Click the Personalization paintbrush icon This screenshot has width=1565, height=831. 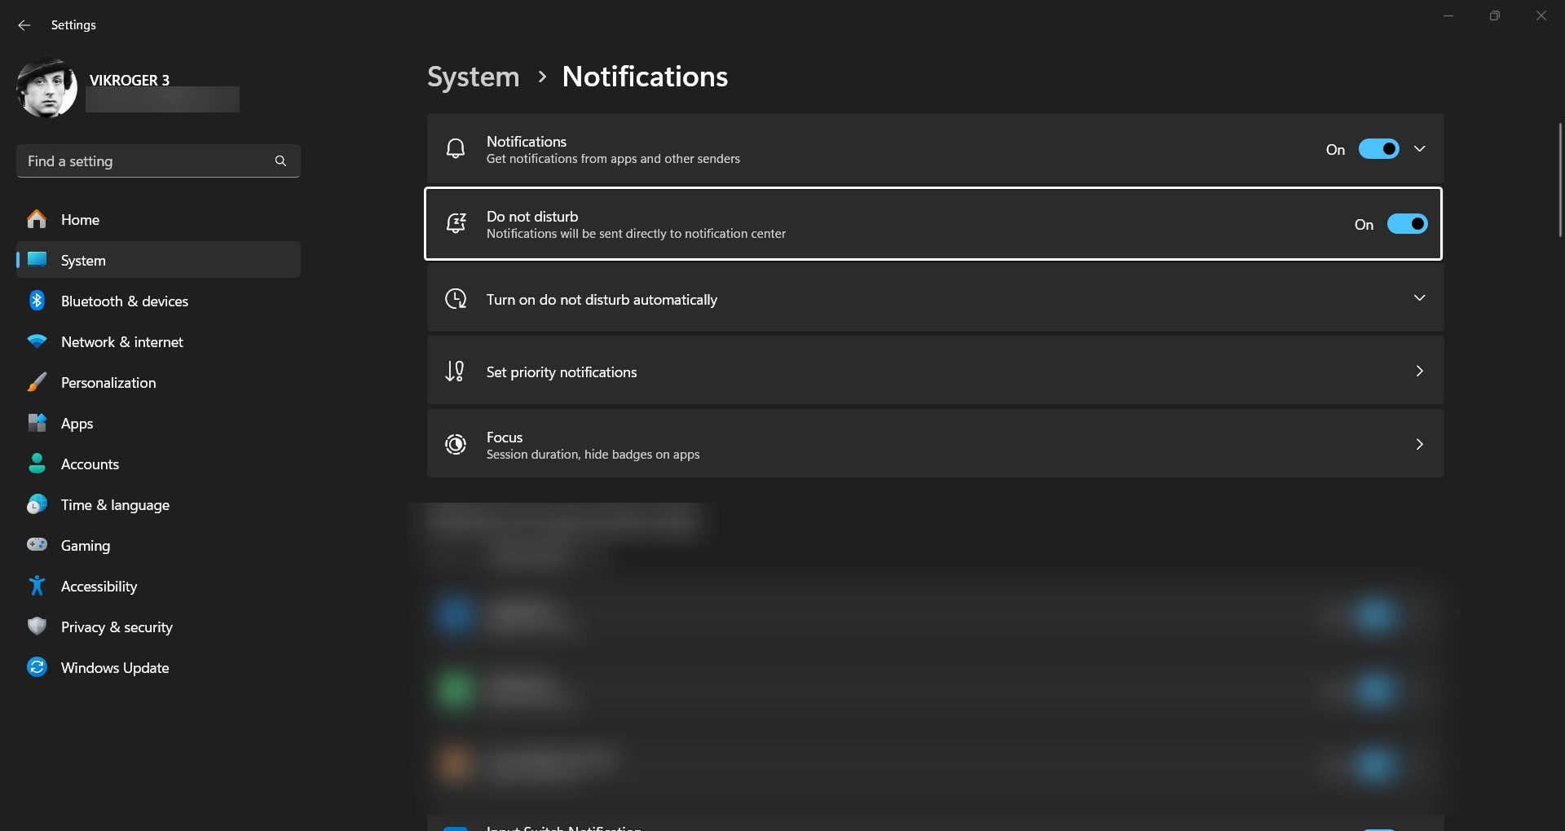[x=37, y=383]
